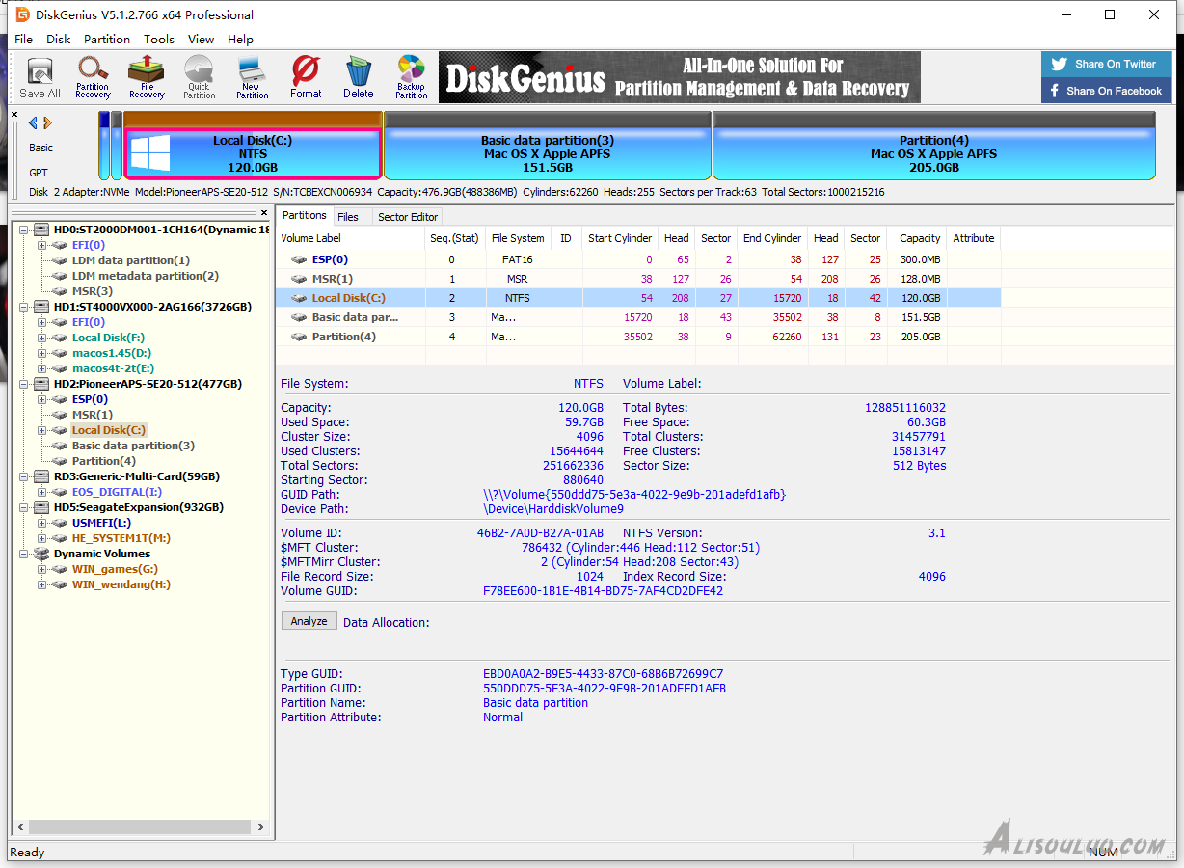Select MSR(1) row in partition table
1184x868 pixels.
(639, 279)
